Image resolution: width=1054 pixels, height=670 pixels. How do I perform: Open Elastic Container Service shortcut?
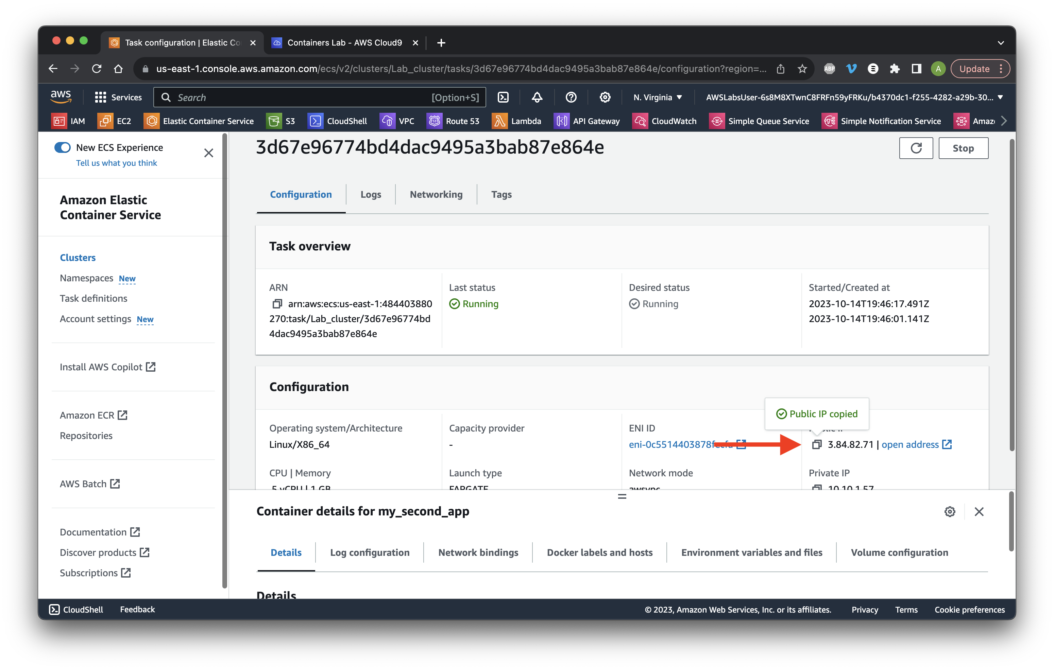pos(199,121)
